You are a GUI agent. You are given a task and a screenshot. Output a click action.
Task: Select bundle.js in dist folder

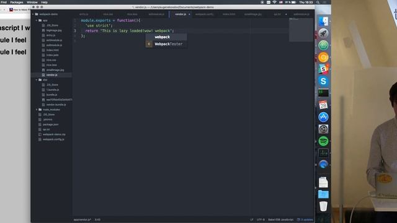[x=51, y=95]
